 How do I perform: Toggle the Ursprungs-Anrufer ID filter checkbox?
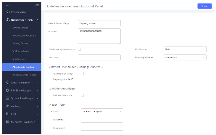(x=82, y=73)
